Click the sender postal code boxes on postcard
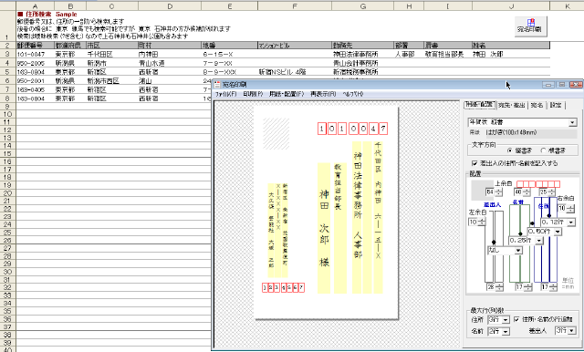 click(x=283, y=287)
